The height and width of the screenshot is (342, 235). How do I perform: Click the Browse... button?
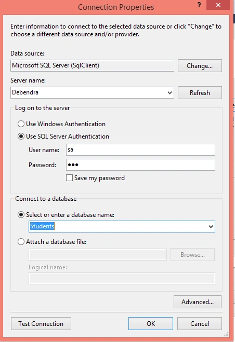click(x=192, y=254)
